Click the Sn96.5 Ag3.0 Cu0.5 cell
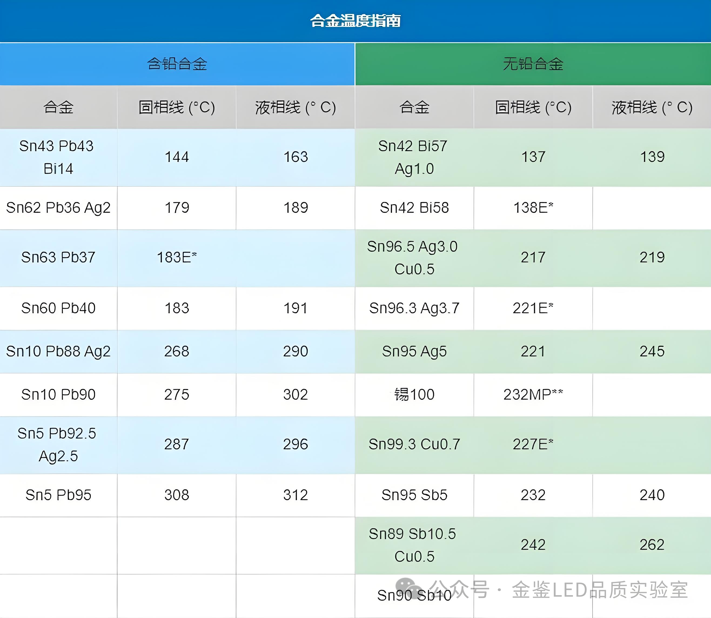 pos(414,258)
